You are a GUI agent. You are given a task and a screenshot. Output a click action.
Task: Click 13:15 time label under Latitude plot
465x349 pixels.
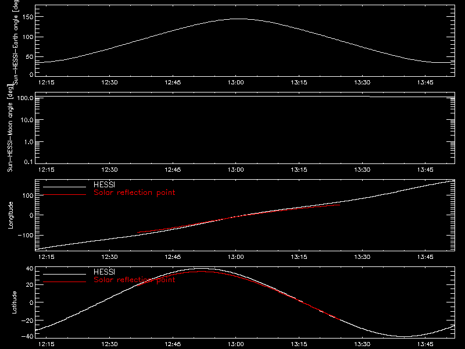click(299, 344)
